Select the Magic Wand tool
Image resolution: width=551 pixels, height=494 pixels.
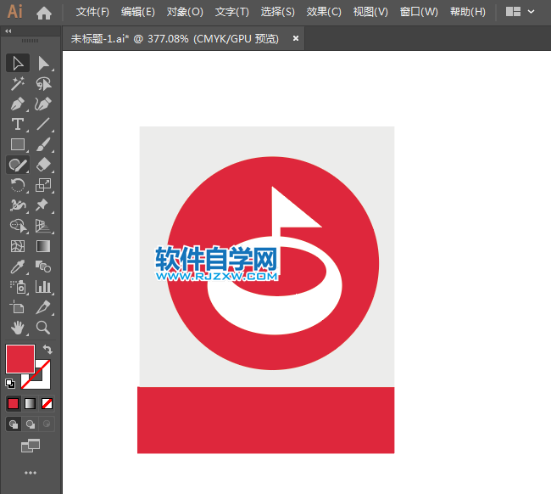coord(17,83)
